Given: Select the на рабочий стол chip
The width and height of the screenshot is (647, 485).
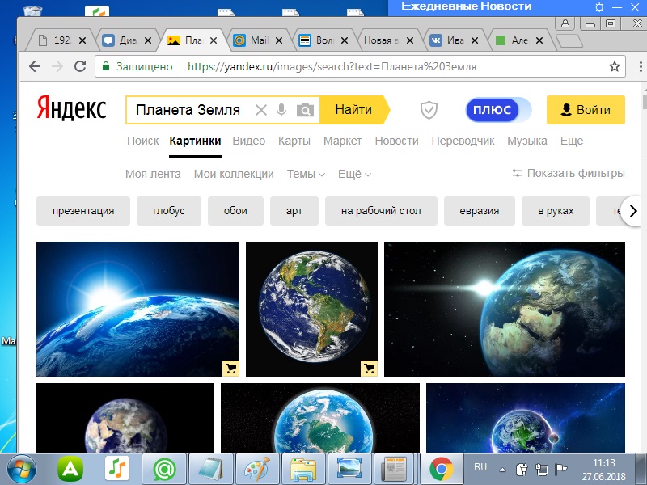Looking at the screenshot, I should (x=381, y=211).
